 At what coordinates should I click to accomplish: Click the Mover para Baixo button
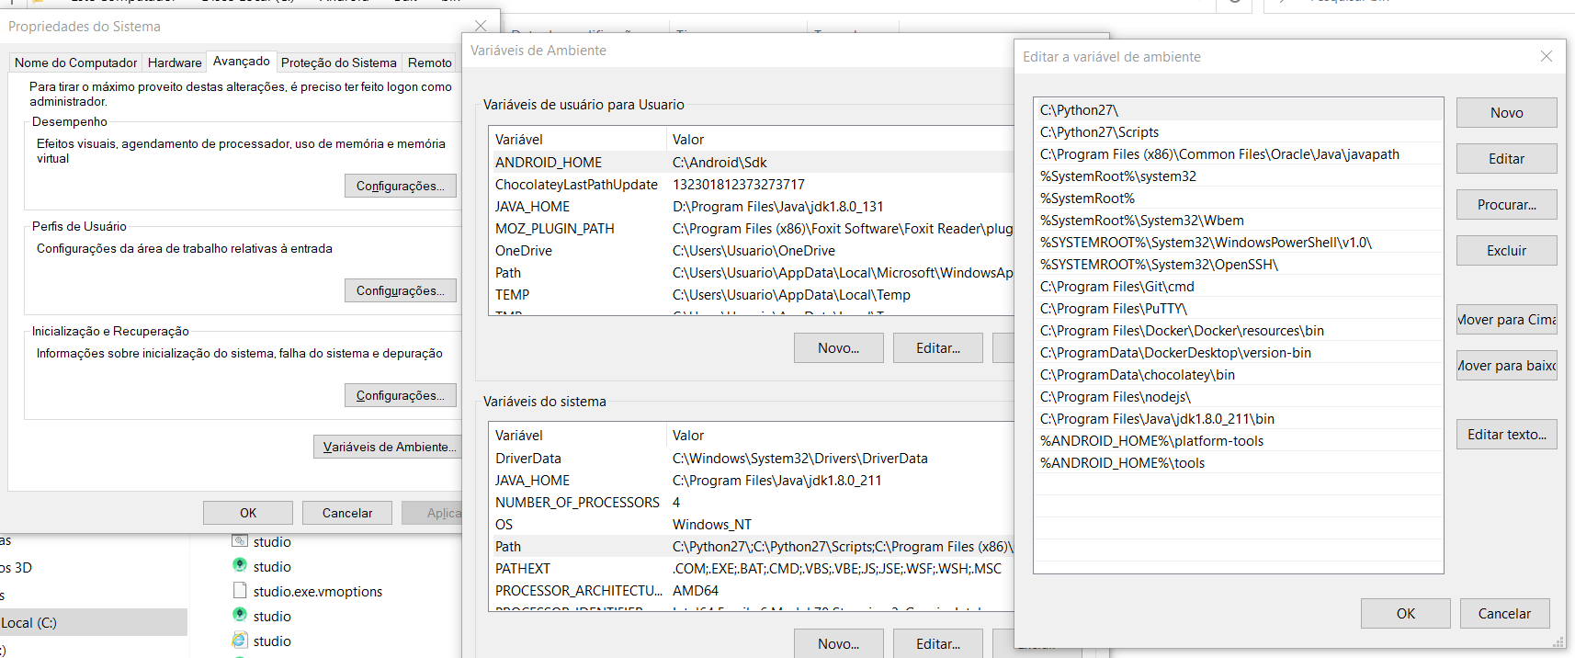pos(1507,366)
